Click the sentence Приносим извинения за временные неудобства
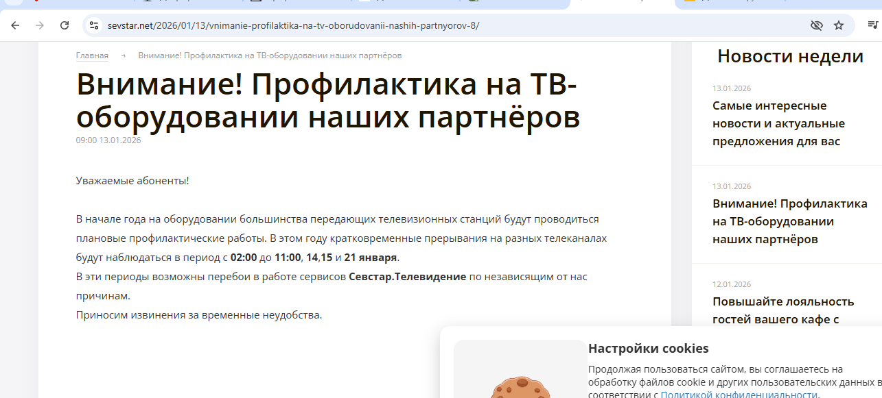Screen dimensions: 882x398 click(x=199, y=315)
